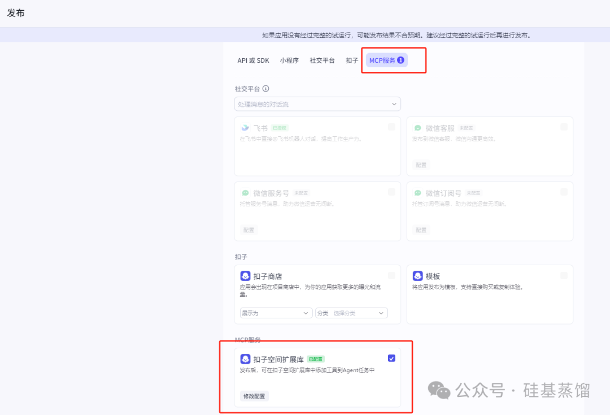Click the 社交平台 section heading
This screenshot has height=415, width=610.
point(247,89)
